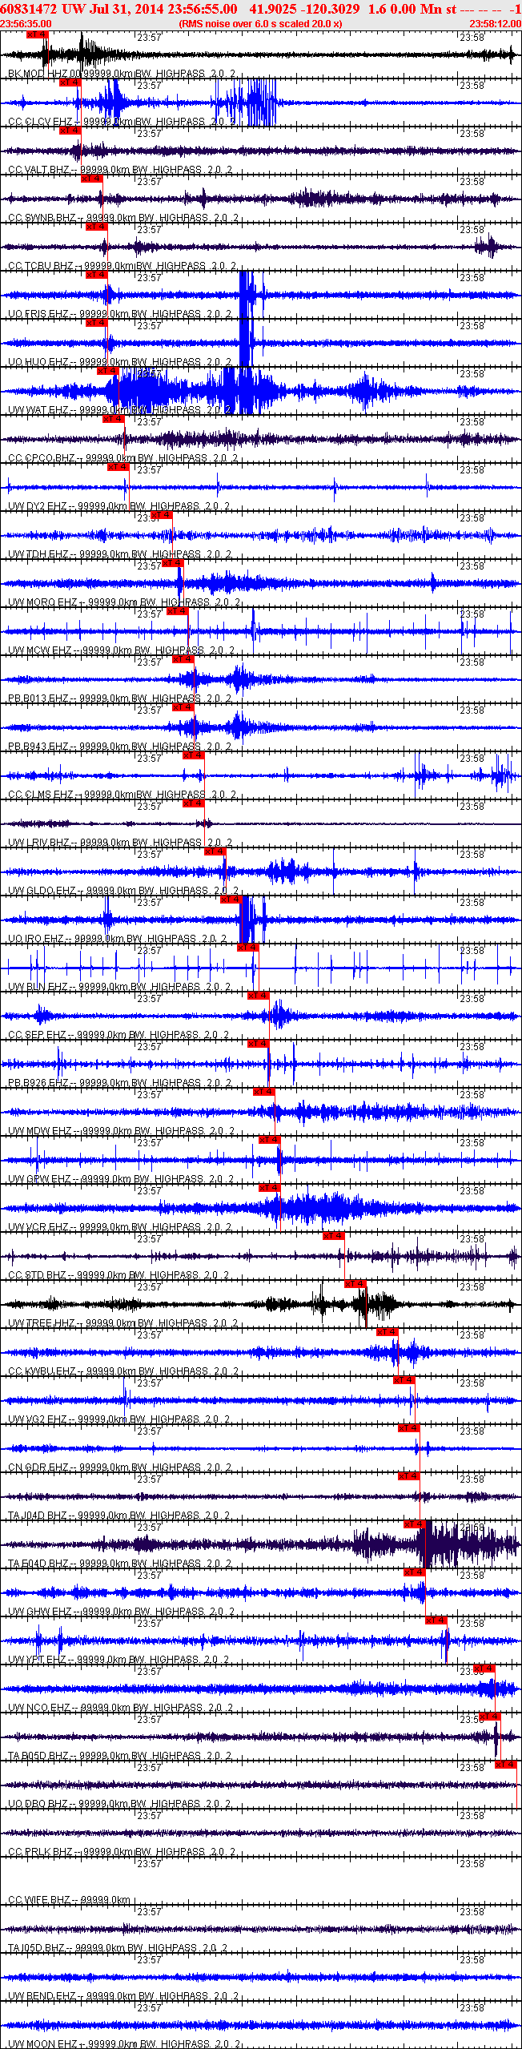The width and height of the screenshot is (522, 2049).
Task: Select the pick marker on UW YPT EHZ trace
Action: click(x=436, y=1620)
